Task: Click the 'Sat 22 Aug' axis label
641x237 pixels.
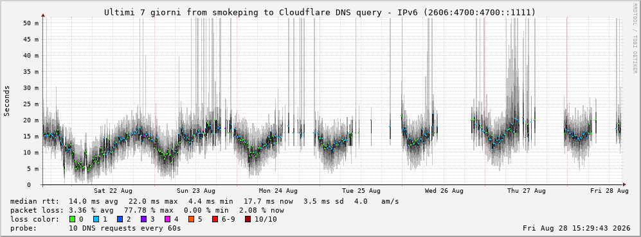Action: coord(113,191)
